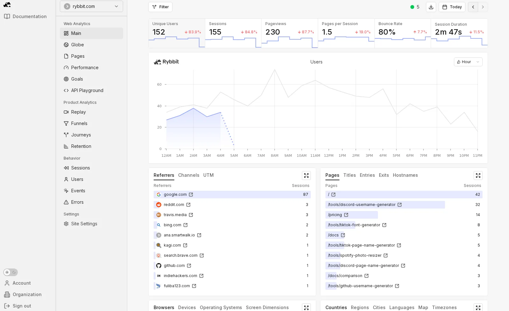This screenshot has width=509, height=311.
Task: Go to previous date period arrow
Action: coord(473,7)
